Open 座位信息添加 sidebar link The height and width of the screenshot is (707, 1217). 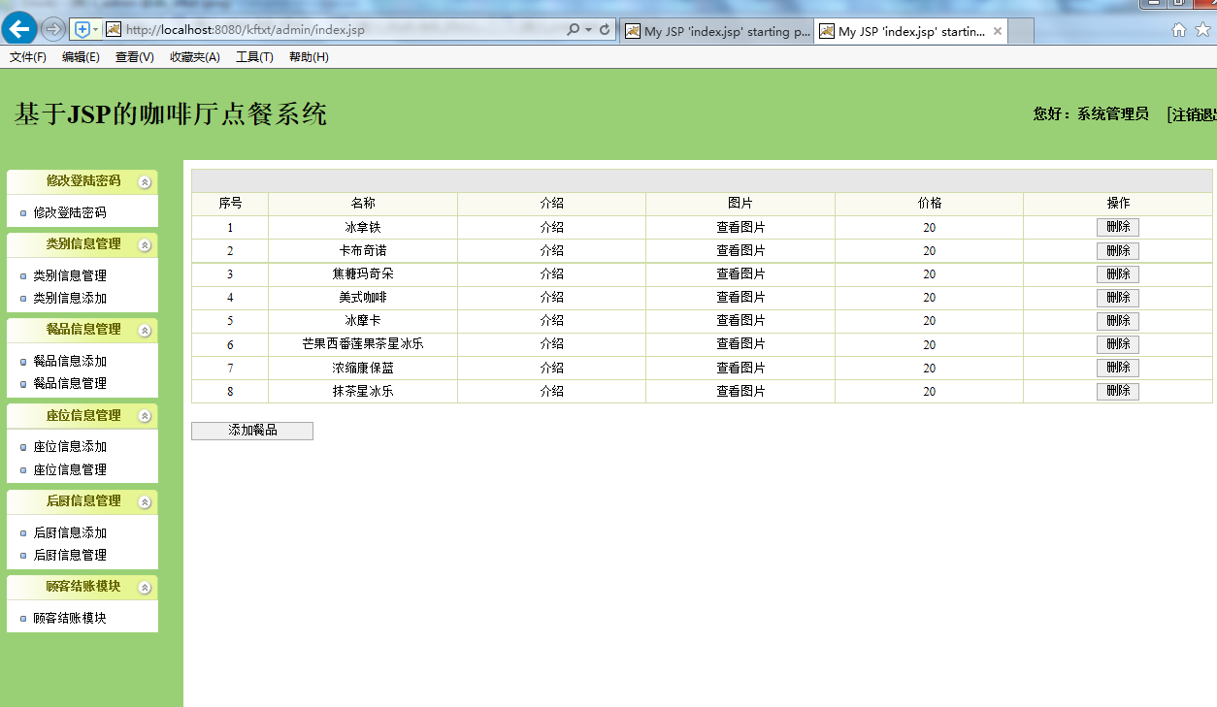[70, 446]
